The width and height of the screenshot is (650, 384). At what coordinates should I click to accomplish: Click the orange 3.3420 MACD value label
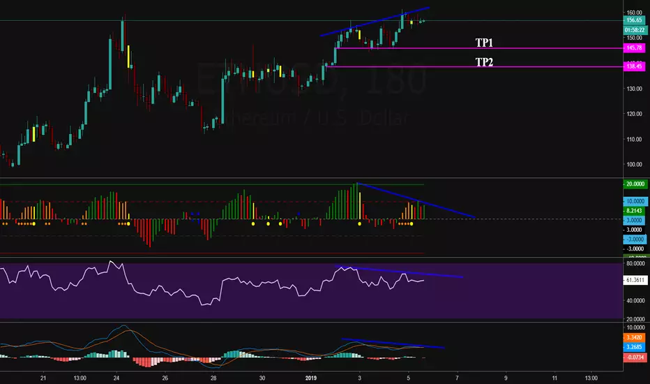click(x=634, y=337)
